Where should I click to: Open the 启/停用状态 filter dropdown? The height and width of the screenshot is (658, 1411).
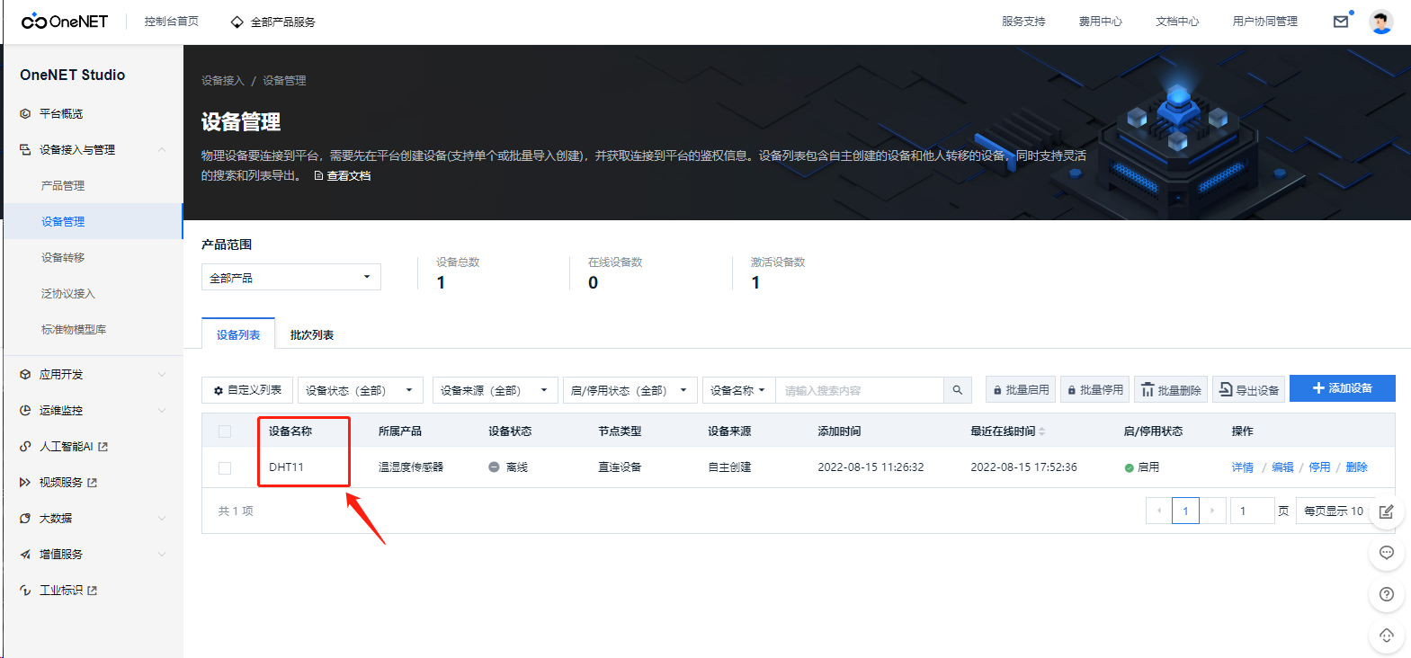tap(630, 390)
